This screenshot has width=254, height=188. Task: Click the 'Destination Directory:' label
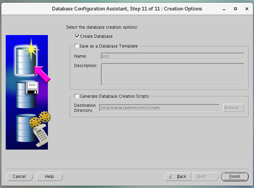85,108
